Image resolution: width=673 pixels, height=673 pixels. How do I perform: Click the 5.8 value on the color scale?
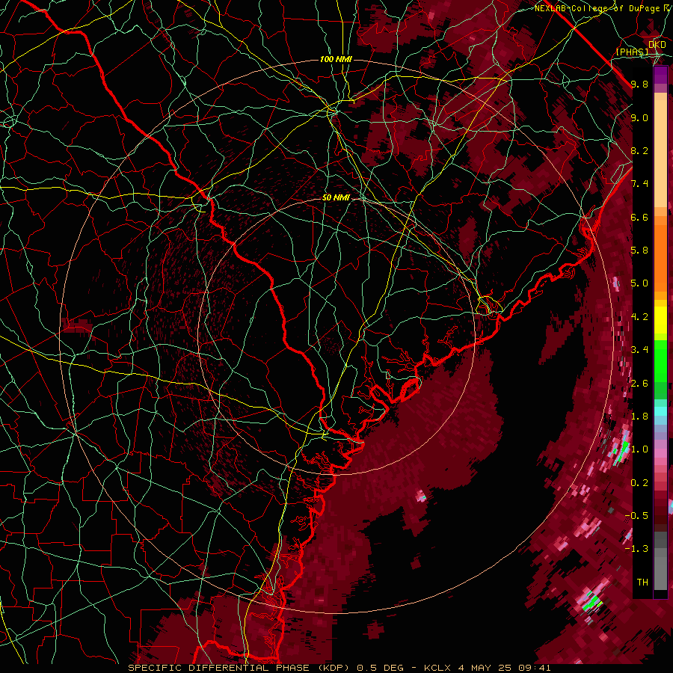pyautogui.click(x=639, y=251)
